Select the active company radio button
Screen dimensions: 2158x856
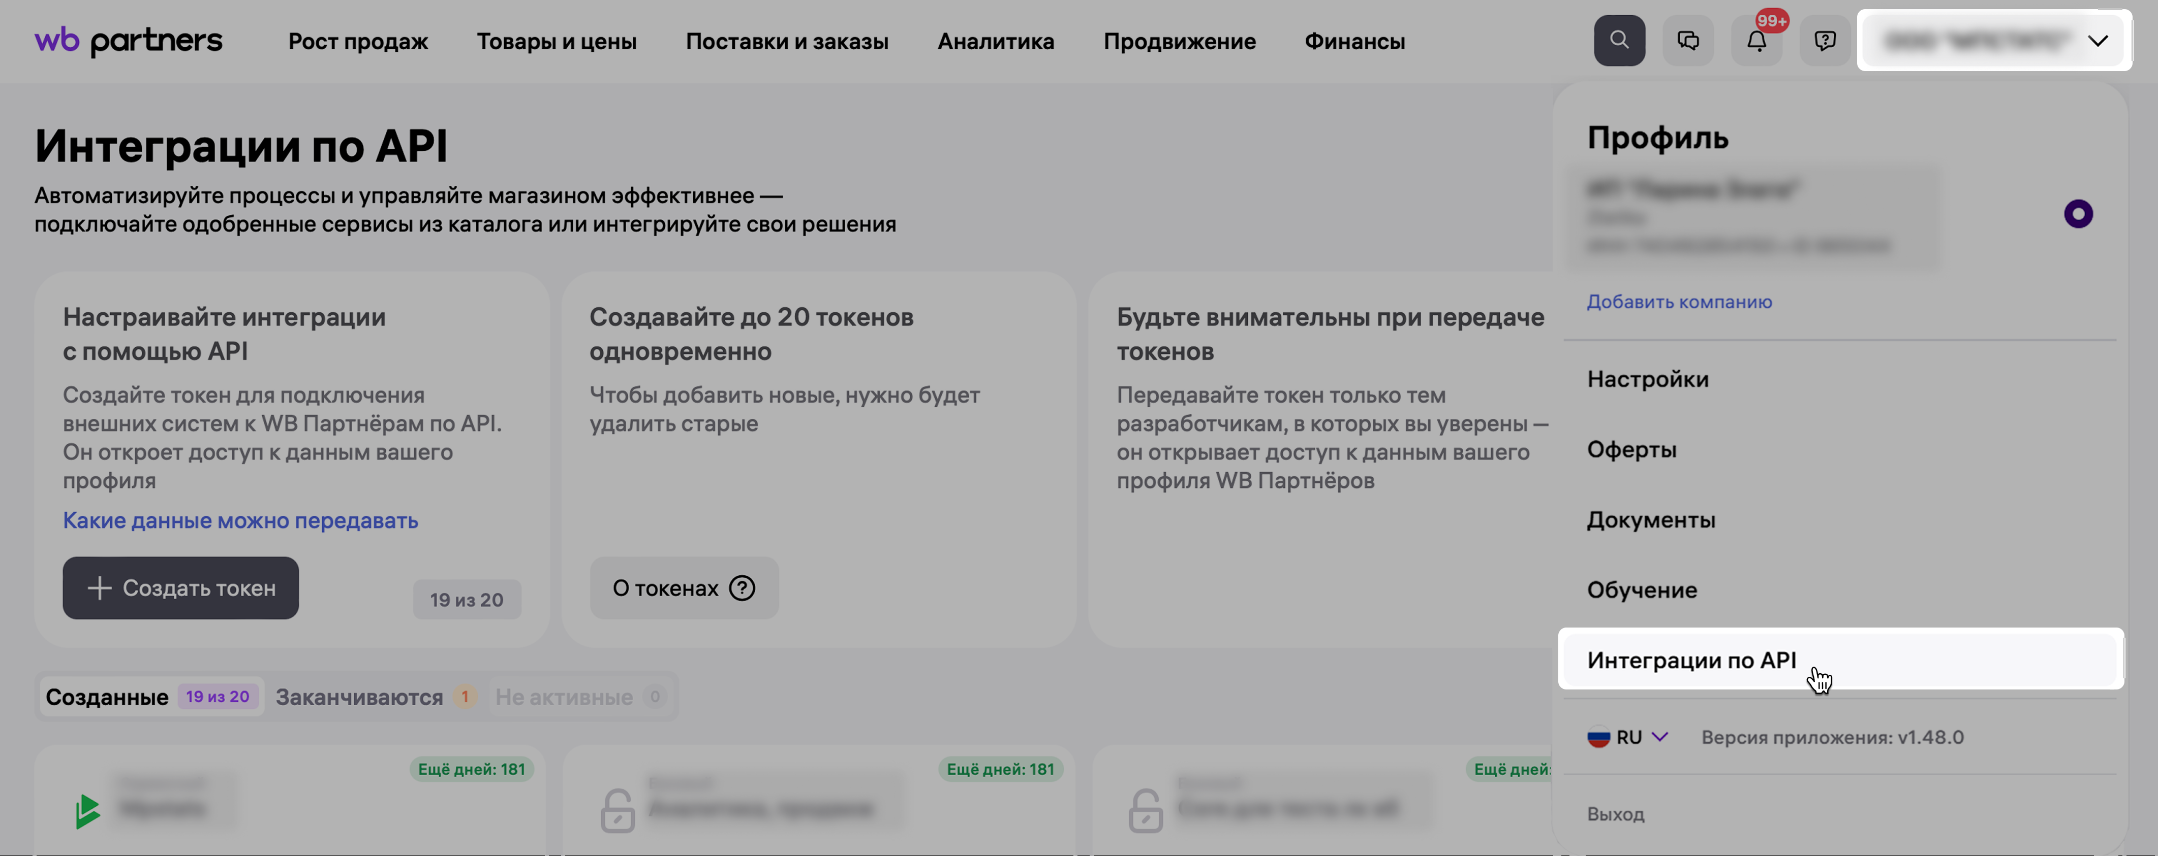tap(2078, 214)
